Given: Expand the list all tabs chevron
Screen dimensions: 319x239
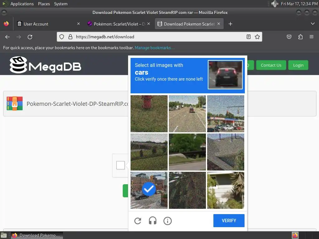Looking at the screenshot, I should click(x=313, y=24).
